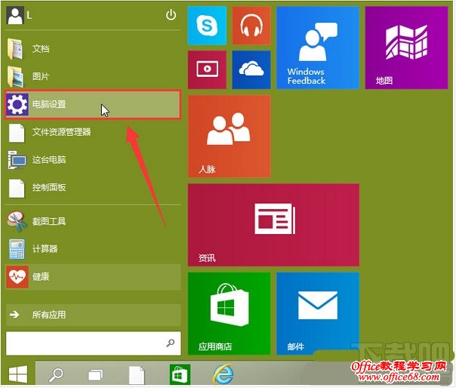Open the 应用商店 store tile
The height and width of the screenshot is (388, 456).
230,313
